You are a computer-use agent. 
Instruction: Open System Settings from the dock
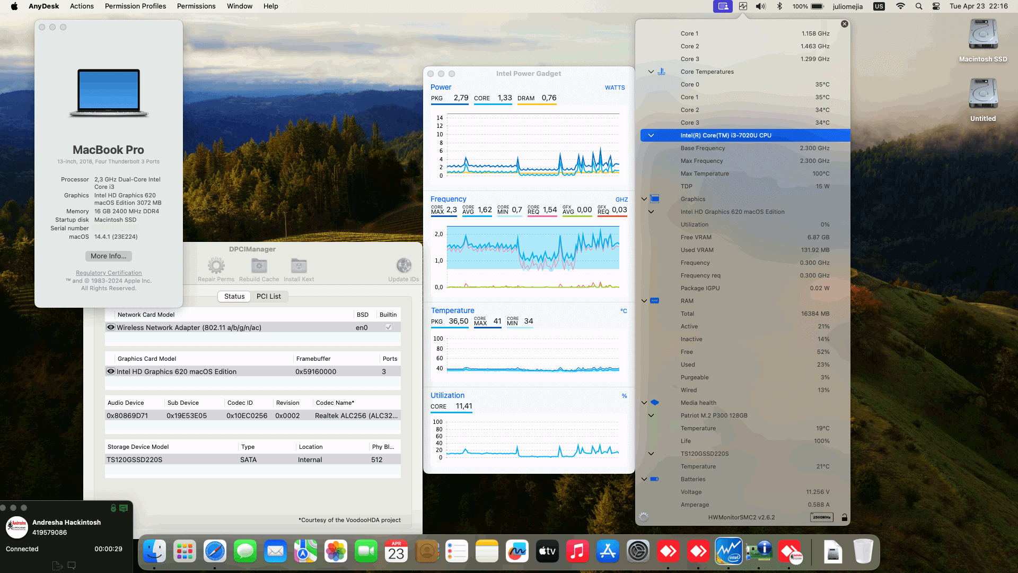tap(638, 552)
